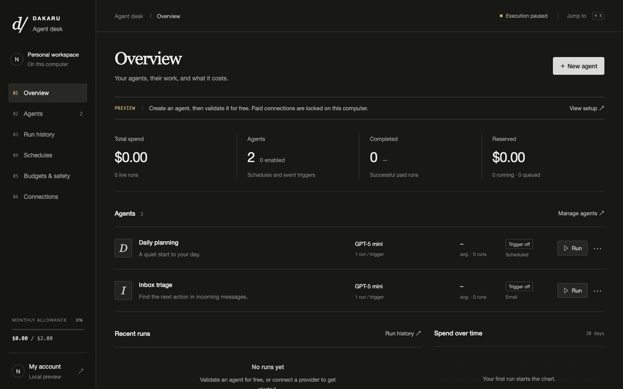Viewport: 623px width, 389px height.
Task: Open Jump to command palette
Action: click(585, 16)
